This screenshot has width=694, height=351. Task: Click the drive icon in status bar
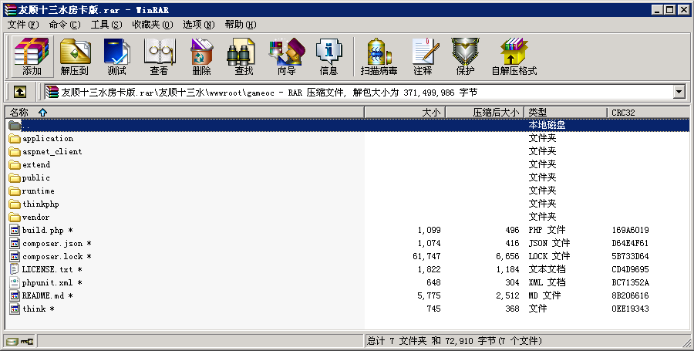12,341
